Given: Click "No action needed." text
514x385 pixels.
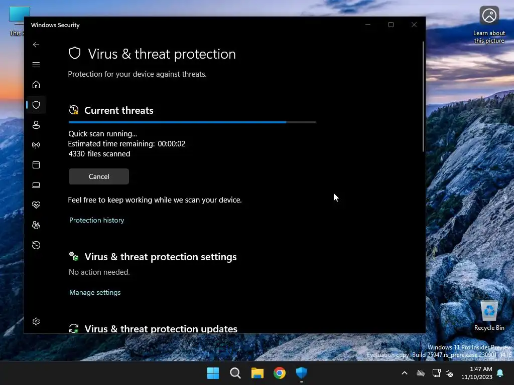Looking at the screenshot, I should (x=99, y=272).
